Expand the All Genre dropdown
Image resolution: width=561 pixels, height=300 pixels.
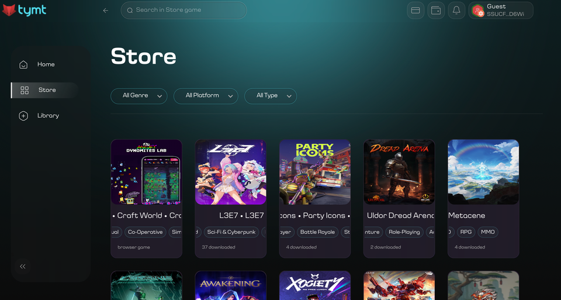tap(139, 96)
